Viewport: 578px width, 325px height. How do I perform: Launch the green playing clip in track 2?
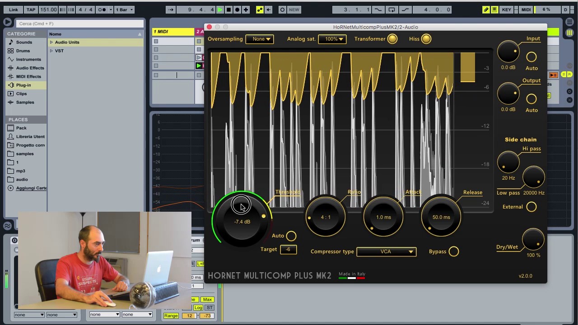tap(199, 66)
